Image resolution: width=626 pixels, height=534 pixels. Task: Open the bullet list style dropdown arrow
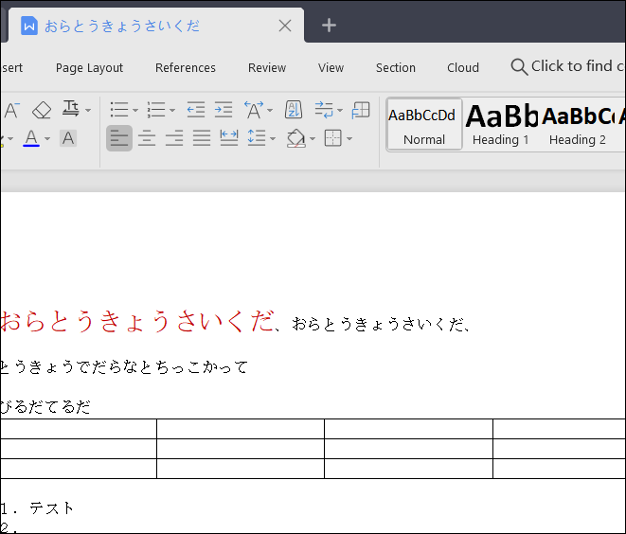(x=135, y=110)
